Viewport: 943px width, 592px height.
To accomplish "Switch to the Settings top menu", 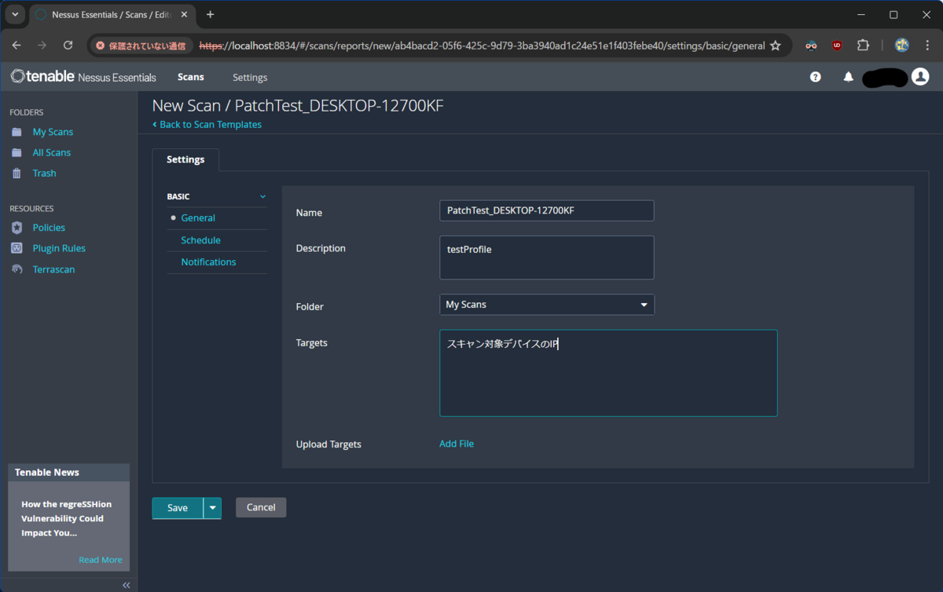I will [250, 77].
